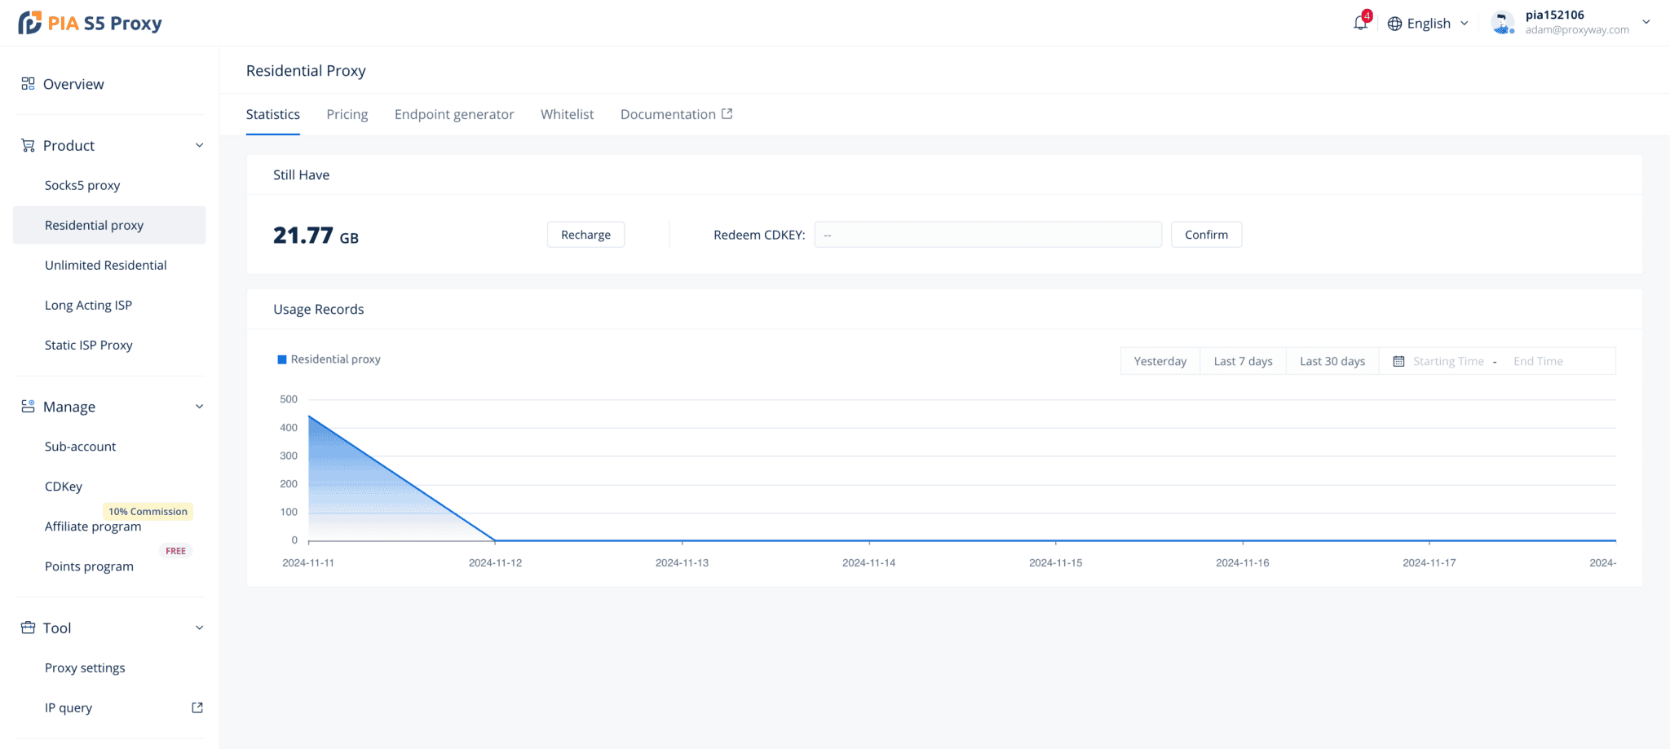The image size is (1670, 749).
Task: Select the Last 30 days filter
Action: pos(1332,360)
